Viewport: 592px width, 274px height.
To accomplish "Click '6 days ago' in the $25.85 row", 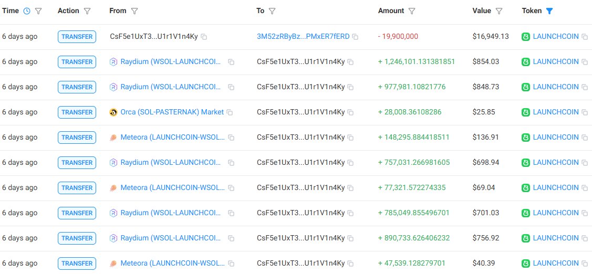I will click(19, 112).
